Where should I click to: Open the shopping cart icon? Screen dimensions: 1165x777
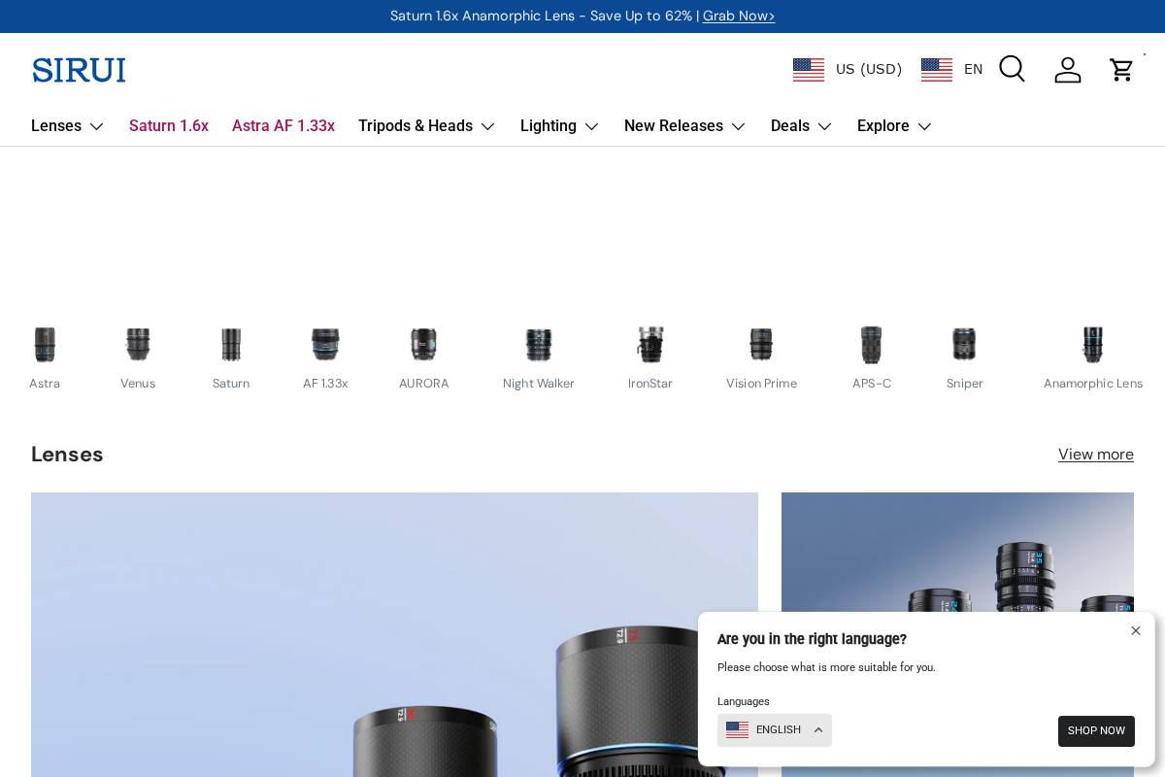tap(1121, 69)
